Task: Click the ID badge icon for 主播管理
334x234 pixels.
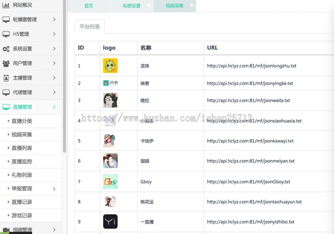Action: pos(6,78)
